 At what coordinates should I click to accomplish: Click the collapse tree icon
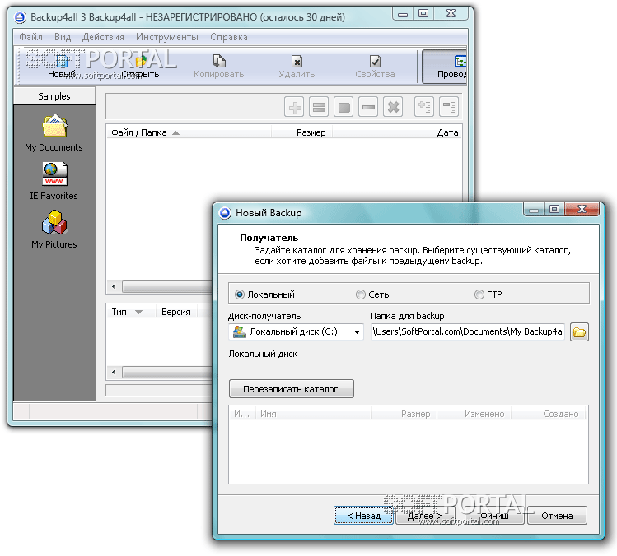point(449,107)
